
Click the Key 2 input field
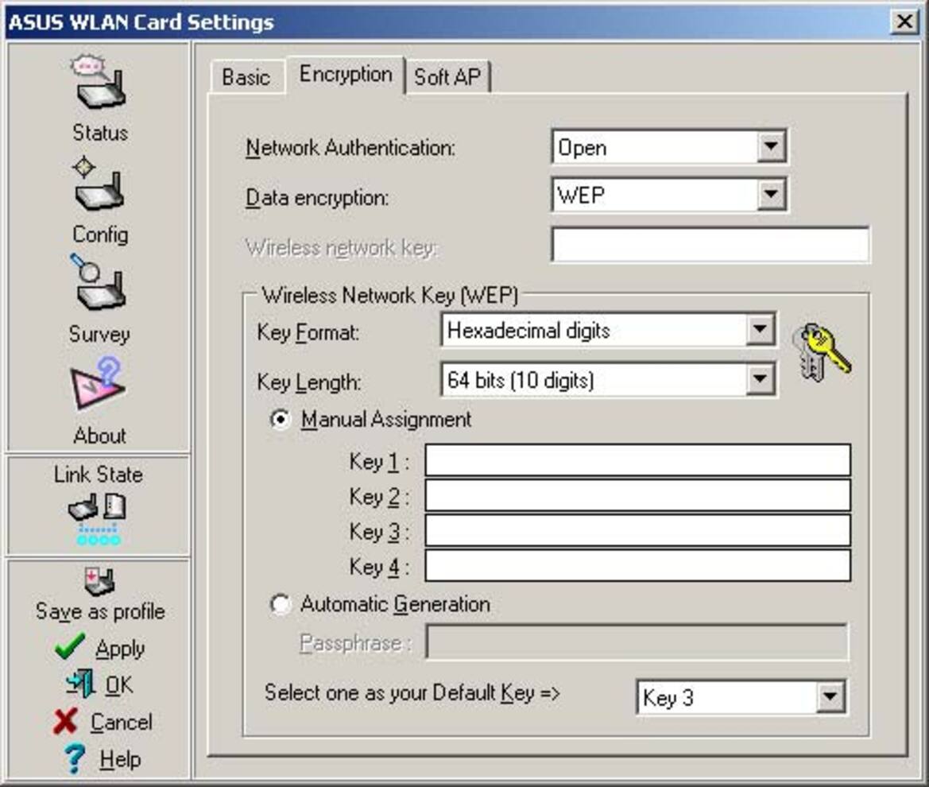click(x=638, y=495)
